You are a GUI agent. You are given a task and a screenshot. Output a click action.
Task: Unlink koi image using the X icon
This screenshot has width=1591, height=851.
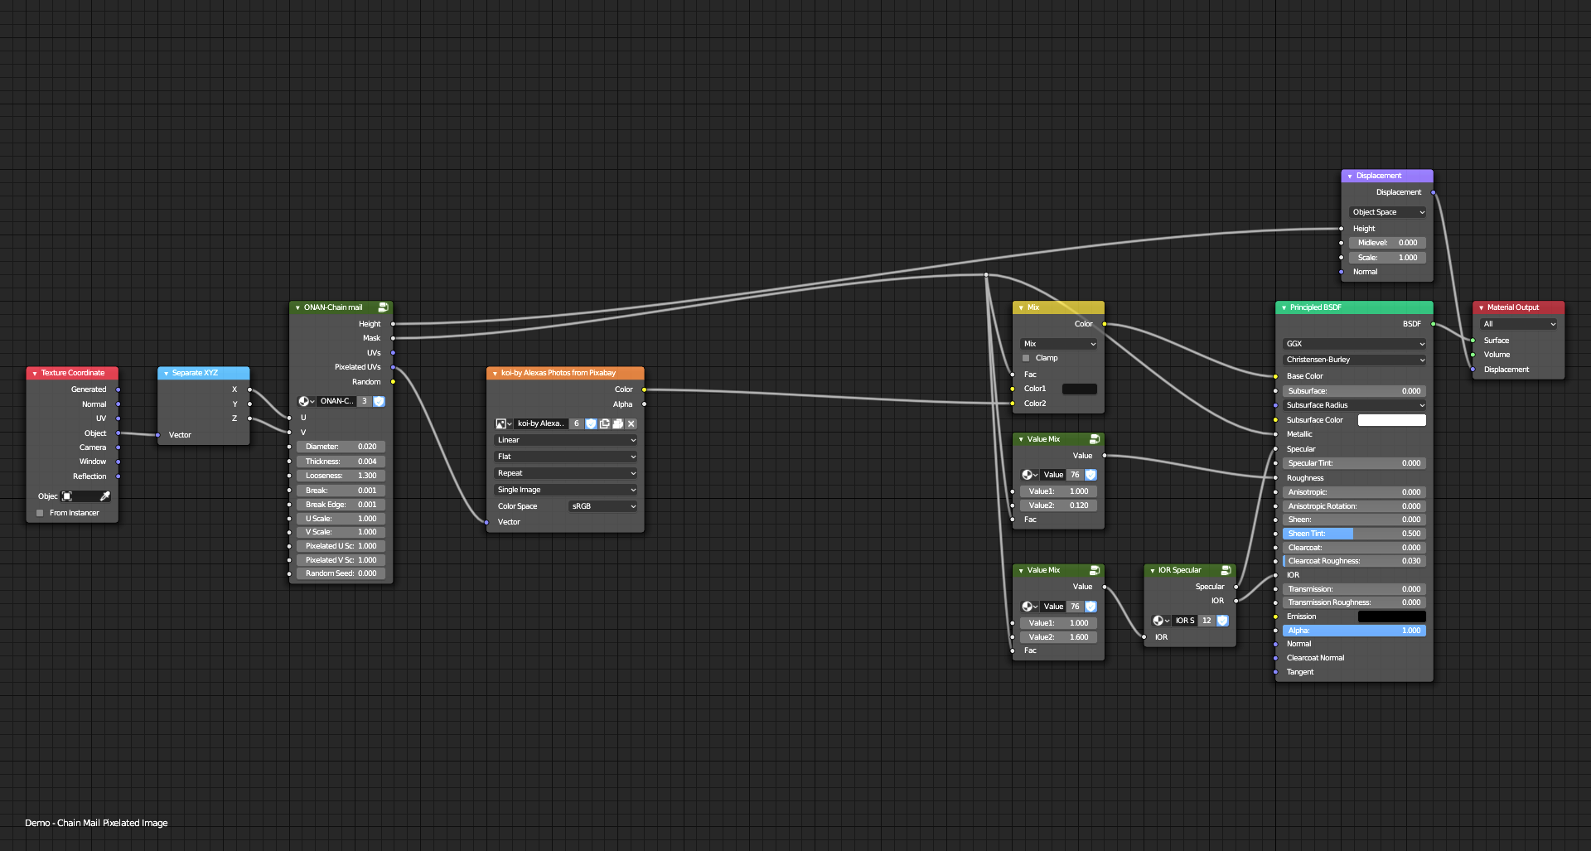[x=631, y=423]
